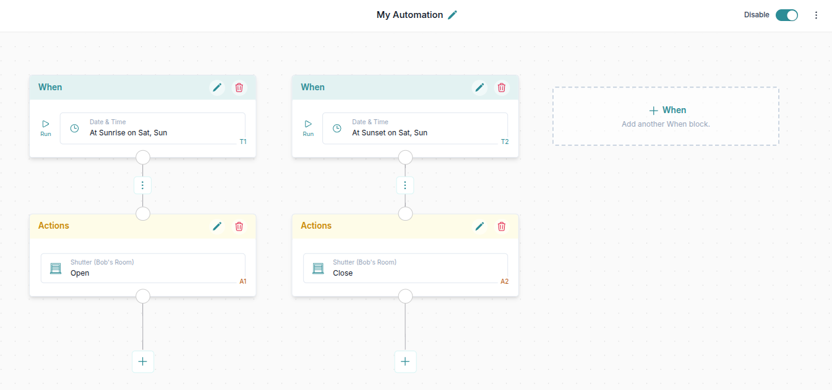Add a step after Close shutter action
The width and height of the screenshot is (832, 390).
pos(405,362)
